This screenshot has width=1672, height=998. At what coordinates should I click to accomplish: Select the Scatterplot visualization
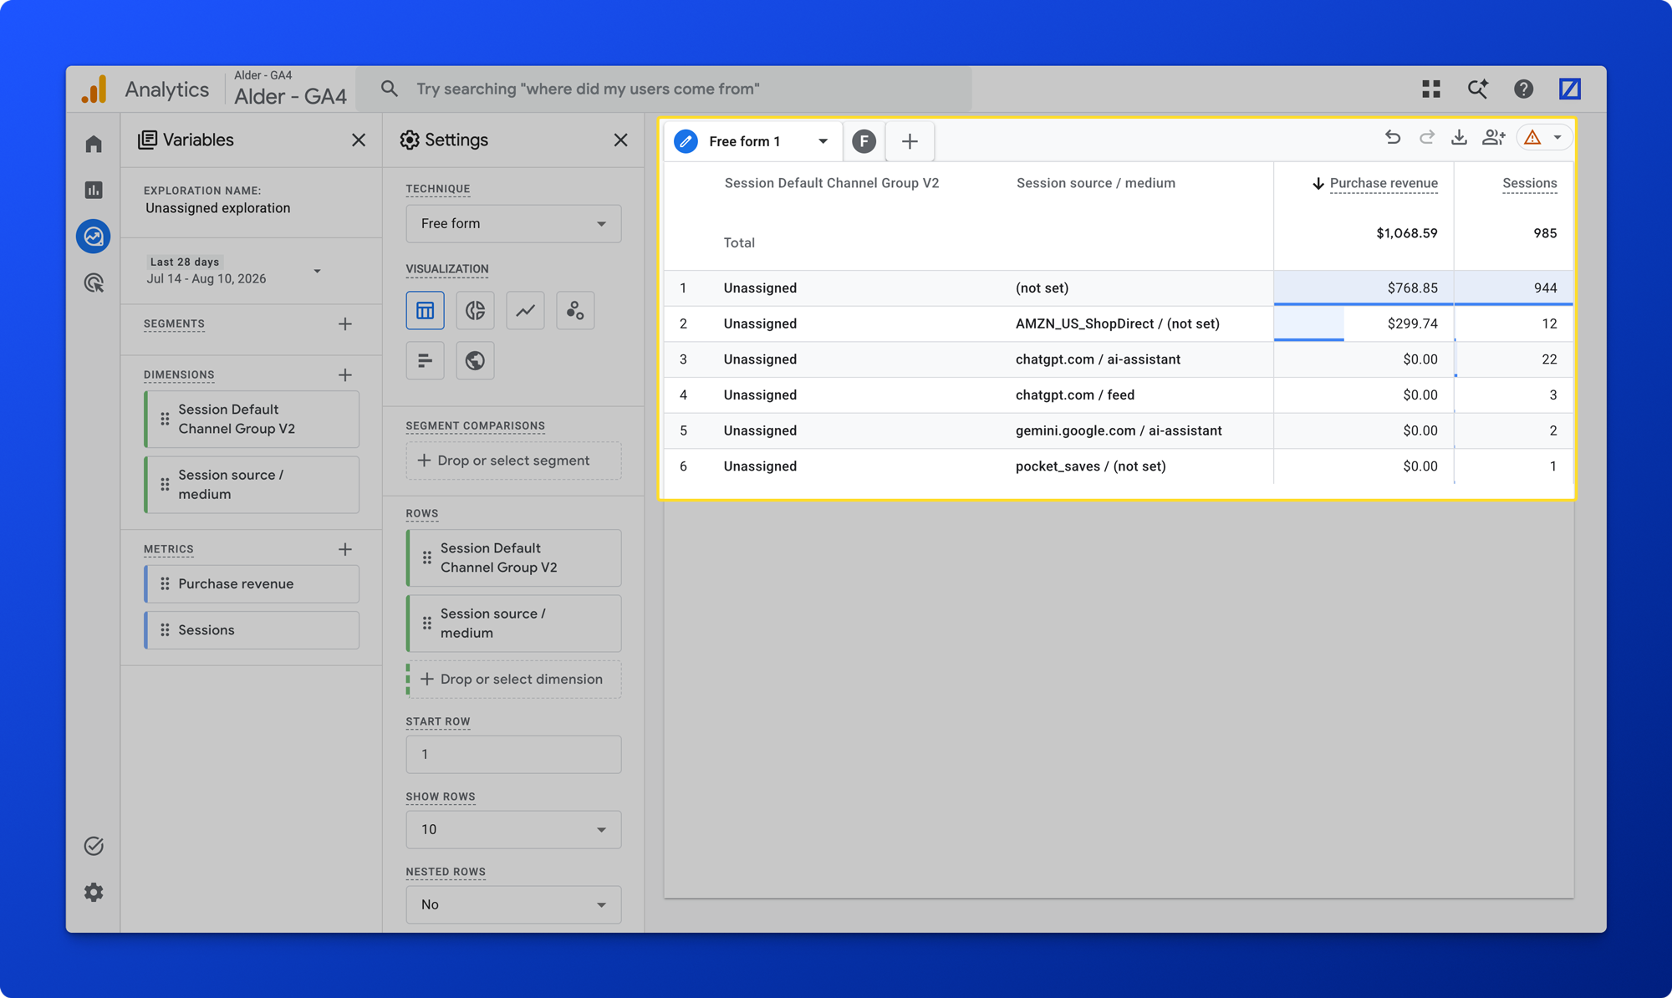click(x=575, y=311)
